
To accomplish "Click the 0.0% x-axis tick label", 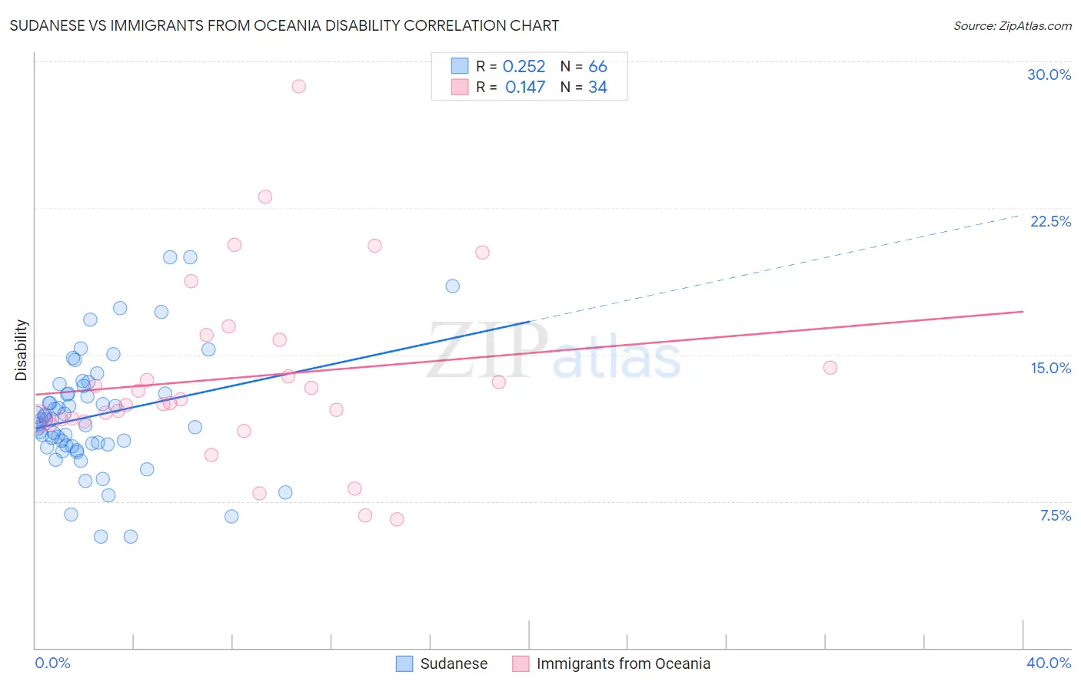I will [x=52, y=663].
